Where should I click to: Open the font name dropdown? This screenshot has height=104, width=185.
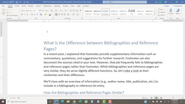(x=33, y=11)
